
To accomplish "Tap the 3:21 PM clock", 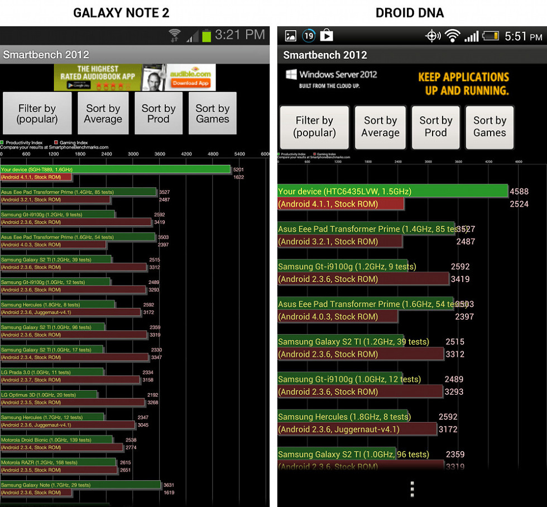I will point(240,35).
